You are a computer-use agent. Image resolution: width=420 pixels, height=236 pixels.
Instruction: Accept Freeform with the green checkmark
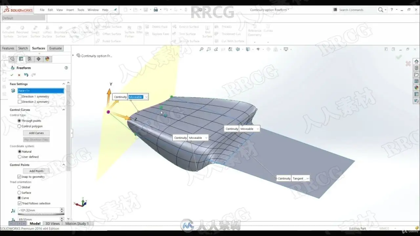click(x=12, y=75)
